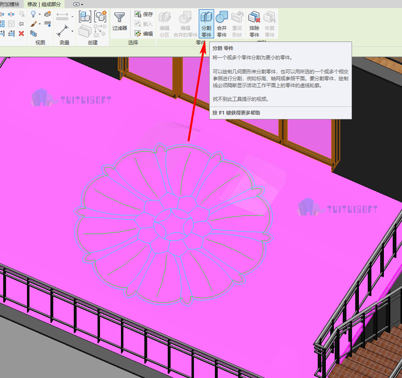Click the Create Group icon with the starburst
This screenshot has height=378, width=402.
pos(100,17)
